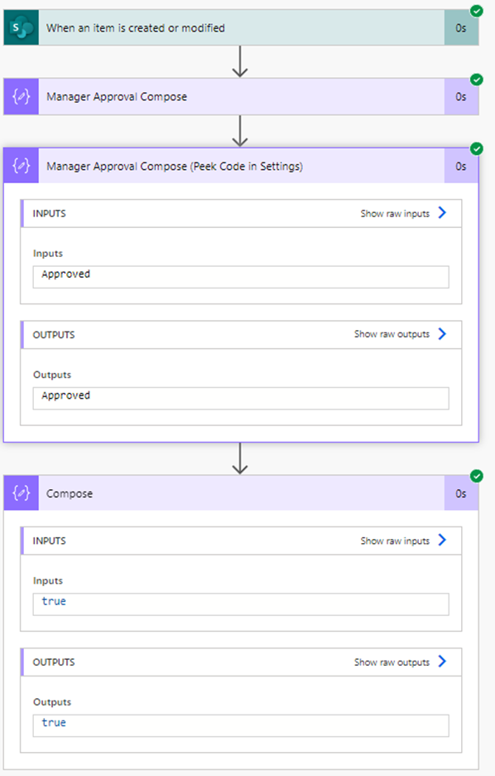
Task: Open raw inputs via chevron in Peek Code INPUTS
Action: pyautogui.click(x=443, y=213)
